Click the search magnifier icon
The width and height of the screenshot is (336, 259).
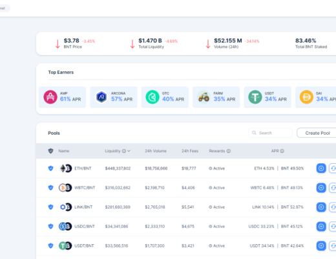pyautogui.click(x=254, y=133)
